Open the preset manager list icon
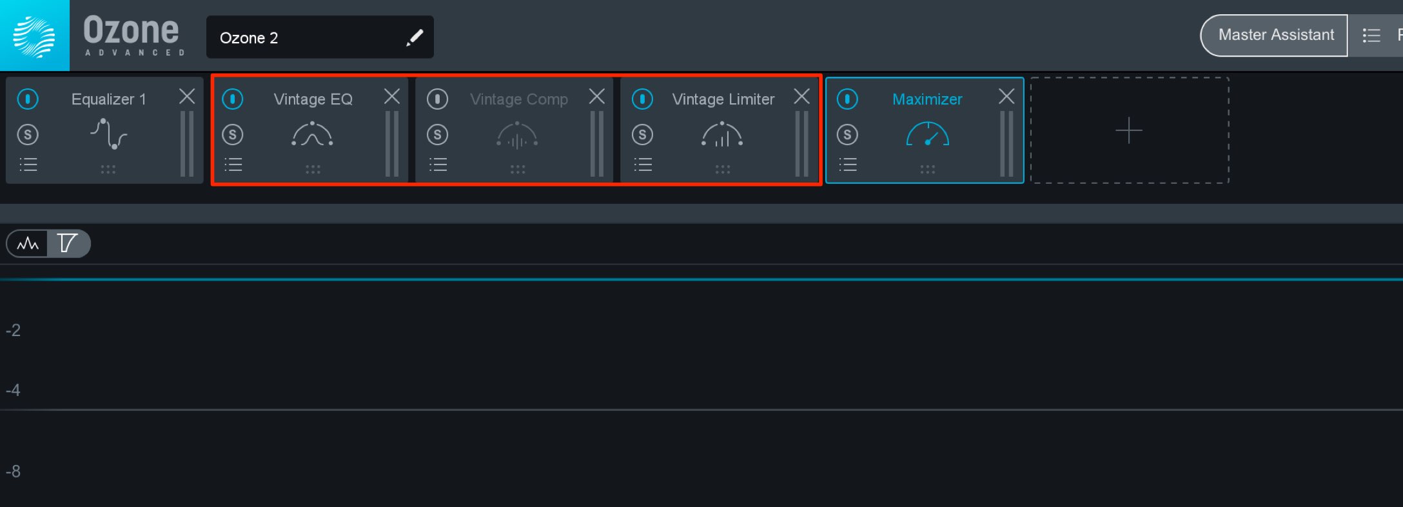1403x507 pixels. pyautogui.click(x=1371, y=35)
